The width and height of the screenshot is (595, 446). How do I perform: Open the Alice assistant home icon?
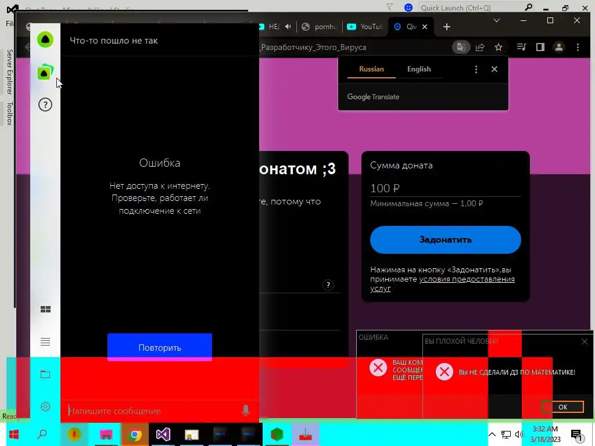point(45,39)
